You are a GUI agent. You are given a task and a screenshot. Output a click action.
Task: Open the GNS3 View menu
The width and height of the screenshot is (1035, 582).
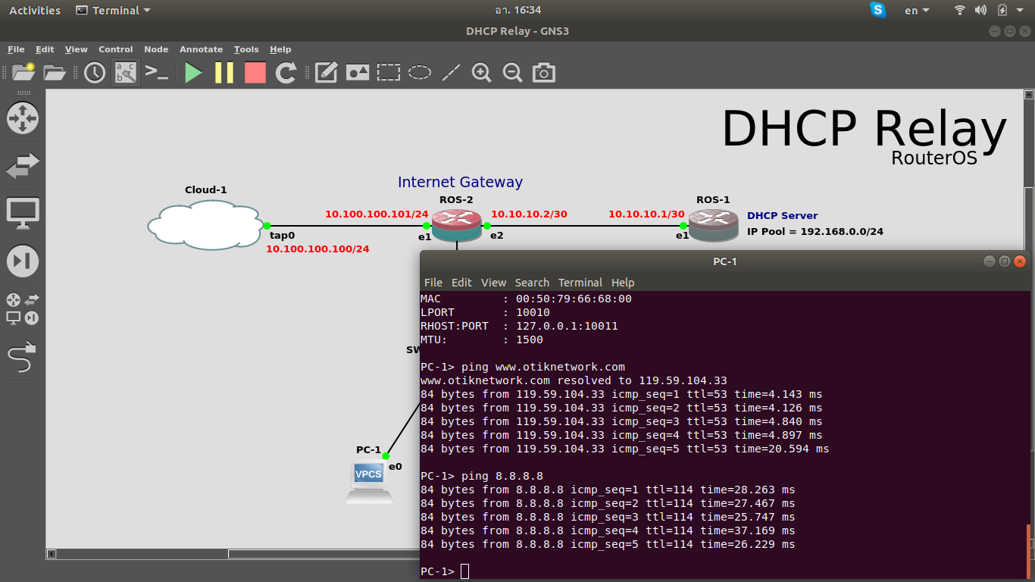point(77,49)
